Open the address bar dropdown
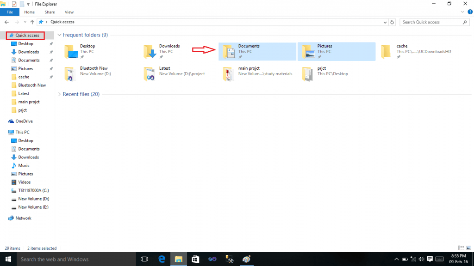 [x=385, y=22]
